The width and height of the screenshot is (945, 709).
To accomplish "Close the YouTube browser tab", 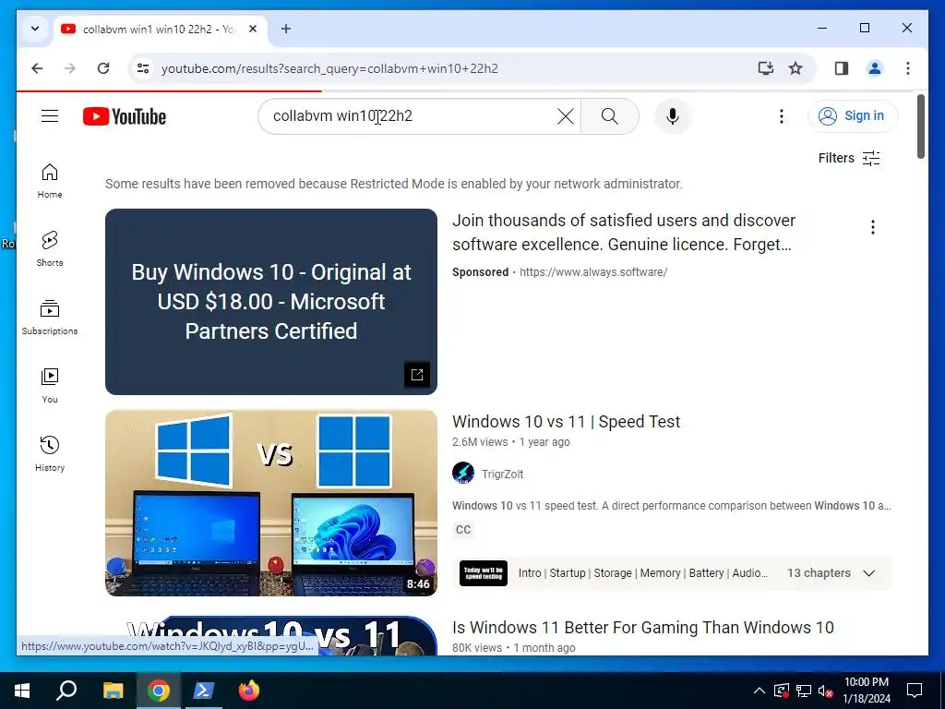I will (253, 29).
